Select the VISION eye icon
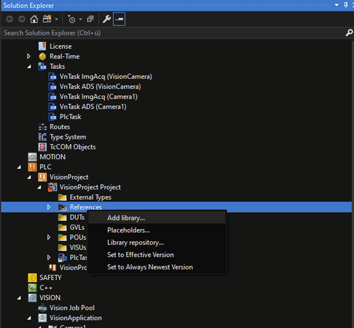 tap(32, 298)
